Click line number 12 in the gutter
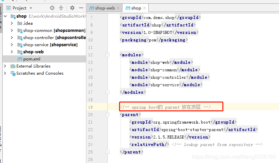Viewport: 279px width, 163px height. pos(90,55)
